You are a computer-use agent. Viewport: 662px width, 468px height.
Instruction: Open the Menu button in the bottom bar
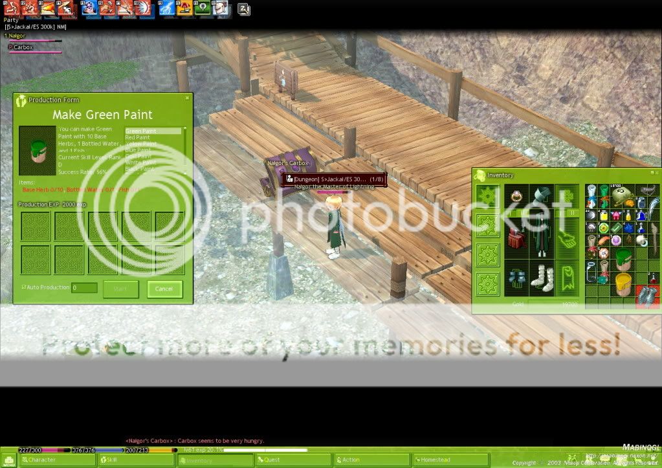9,460
